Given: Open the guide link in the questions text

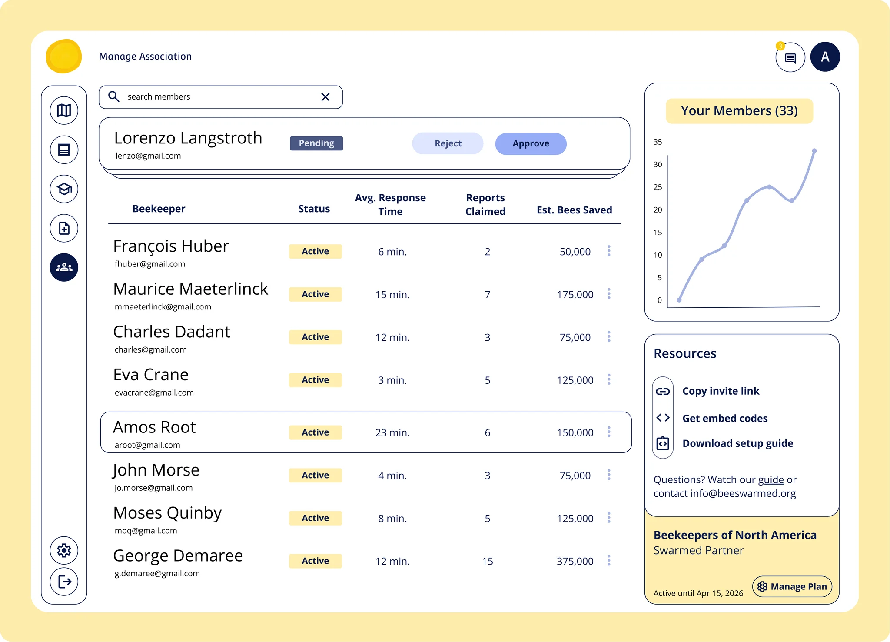Looking at the screenshot, I should (771, 479).
